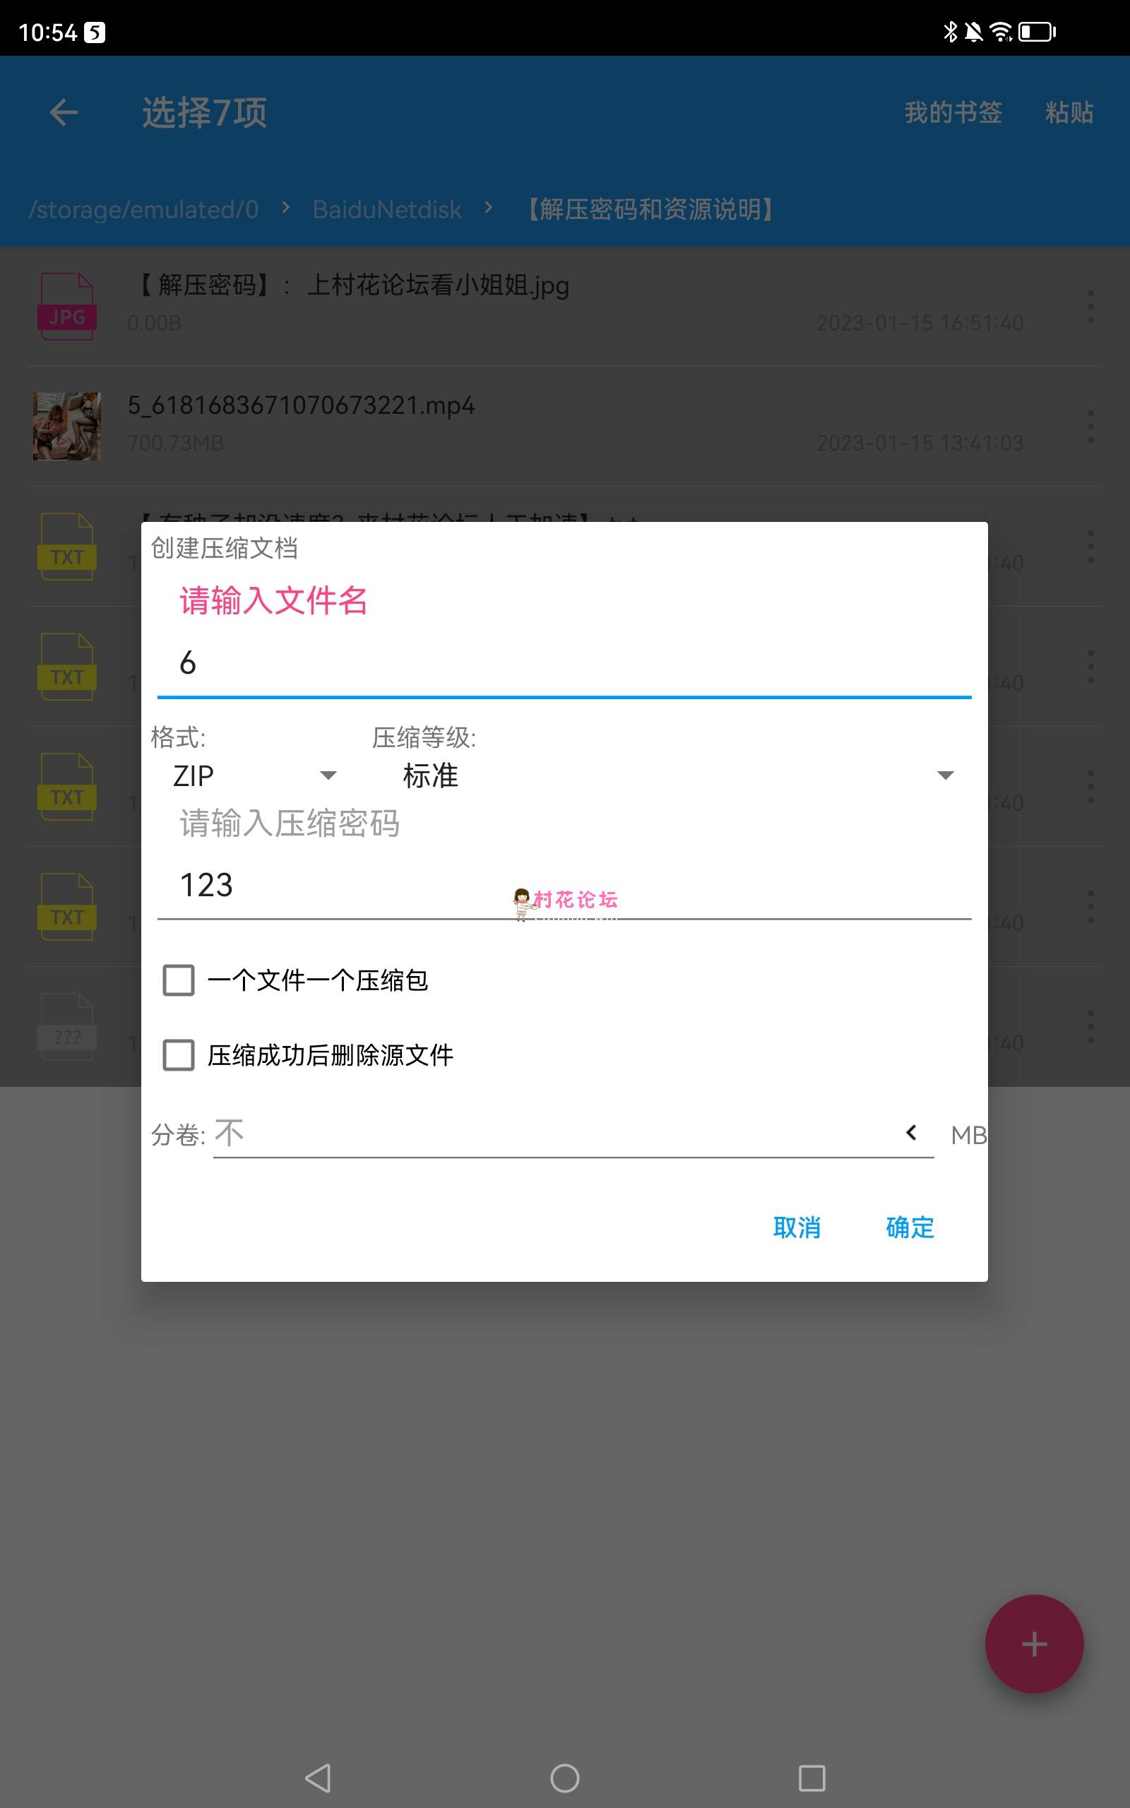
Task: Focus the file name input field
Action: click(564, 663)
